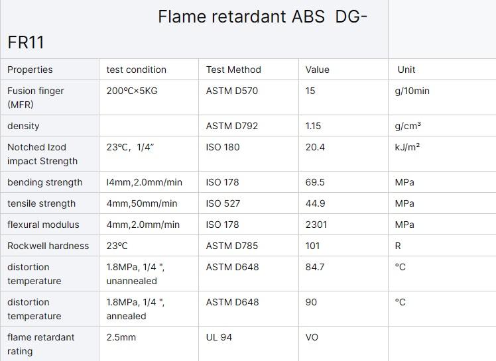Click the Flame retardant ABS DG-FR11 title
Image resolution: width=496 pixels, height=361 pixels.
262,17
